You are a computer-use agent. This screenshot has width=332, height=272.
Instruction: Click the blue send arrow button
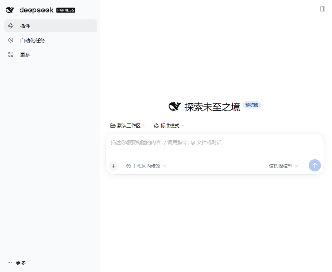click(314, 165)
